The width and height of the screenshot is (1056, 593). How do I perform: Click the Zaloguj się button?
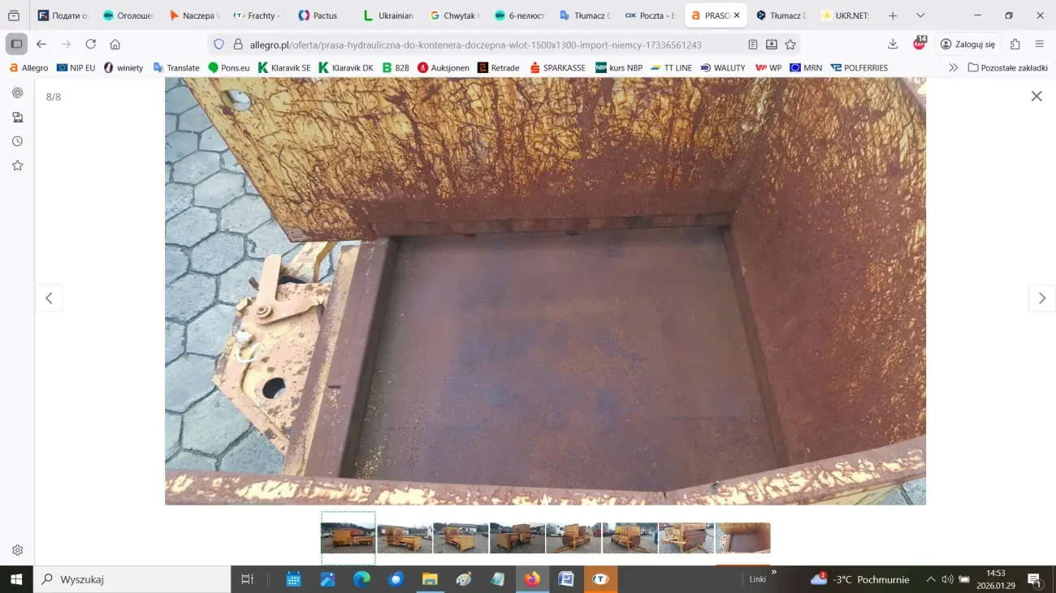(x=967, y=45)
